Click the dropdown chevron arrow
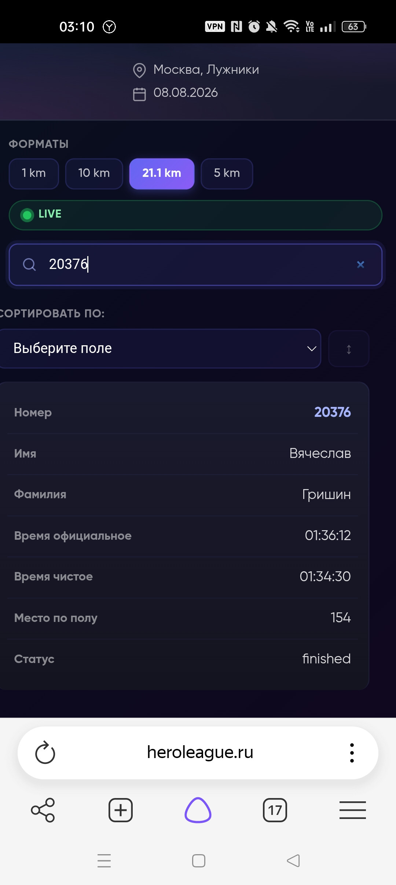 pyautogui.click(x=312, y=349)
